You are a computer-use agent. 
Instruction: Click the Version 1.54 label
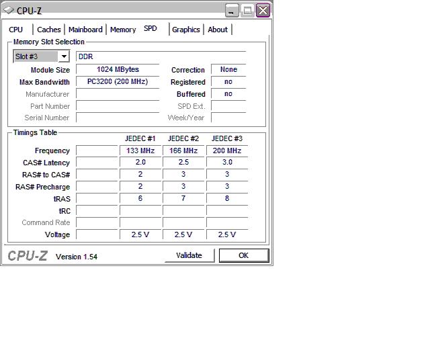(x=77, y=257)
